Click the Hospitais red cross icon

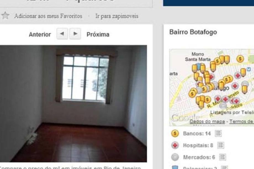[175, 145]
